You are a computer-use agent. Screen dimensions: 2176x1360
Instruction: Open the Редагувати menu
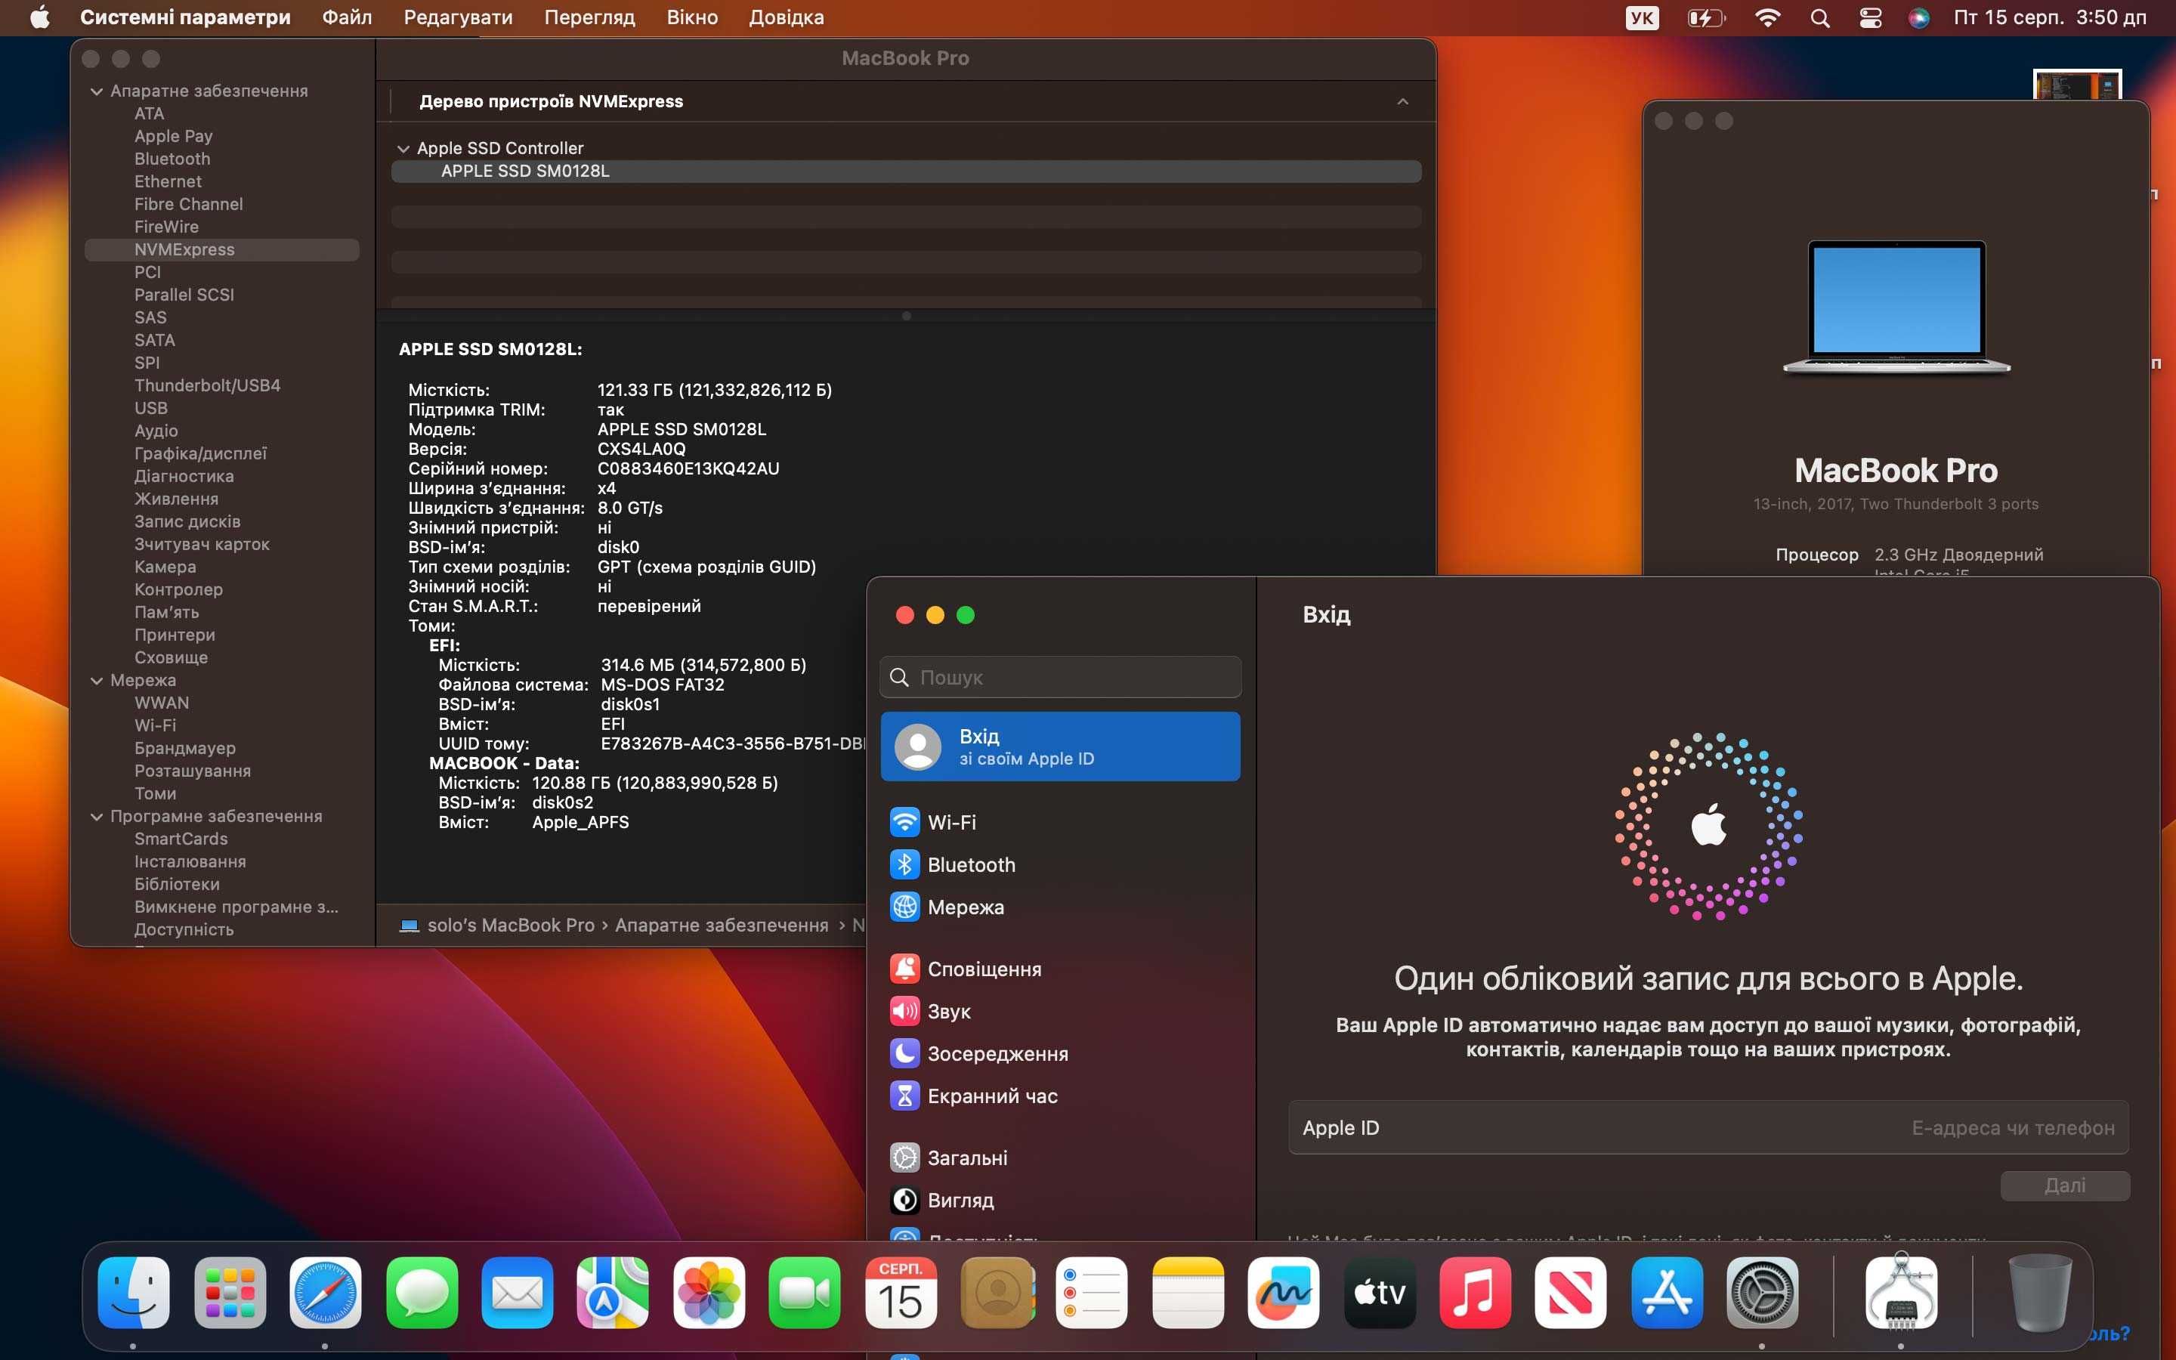[x=458, y=17]
